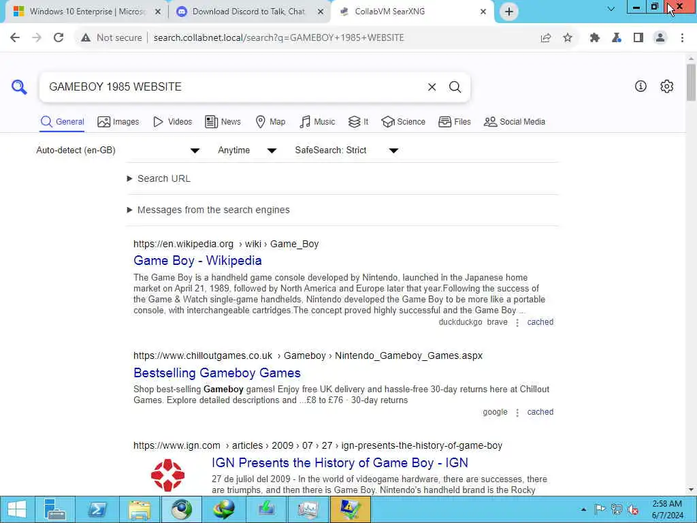Launch PowerShell from the taskbar
The width and height of the screenshot is (697, 523).
pos(97,509)
